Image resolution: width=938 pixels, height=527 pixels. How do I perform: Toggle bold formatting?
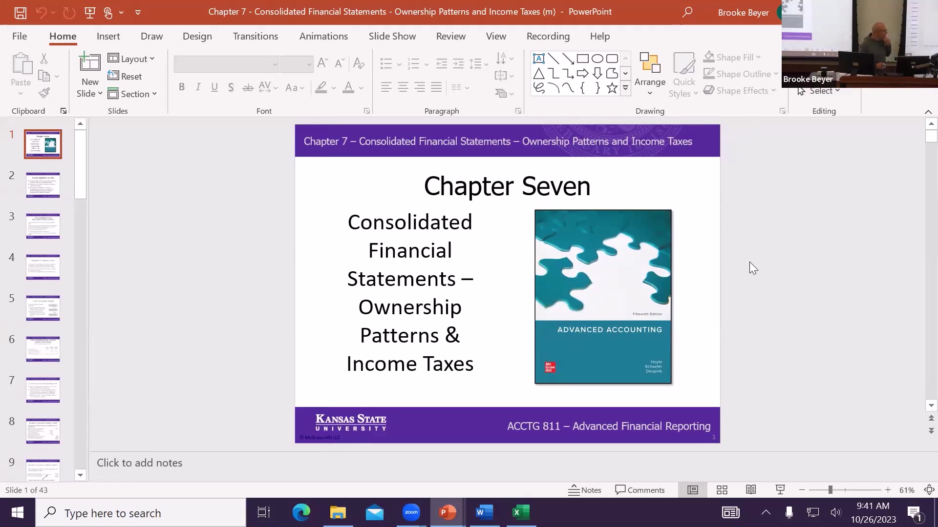[182, 87]
